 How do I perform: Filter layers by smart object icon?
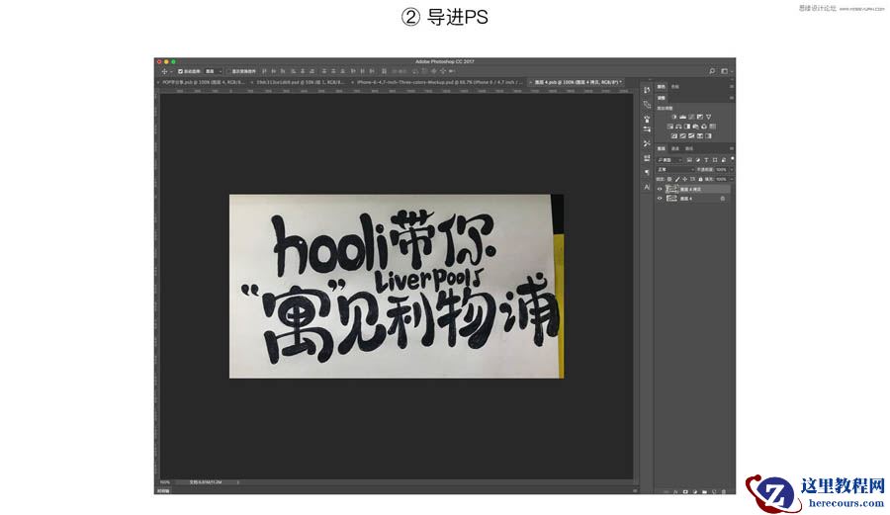724,160
